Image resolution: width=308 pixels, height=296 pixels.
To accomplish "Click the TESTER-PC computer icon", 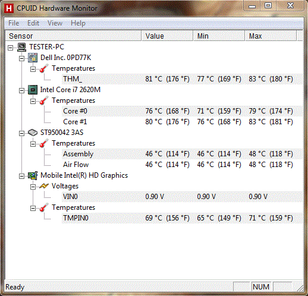I will click(x=21, y=47).
